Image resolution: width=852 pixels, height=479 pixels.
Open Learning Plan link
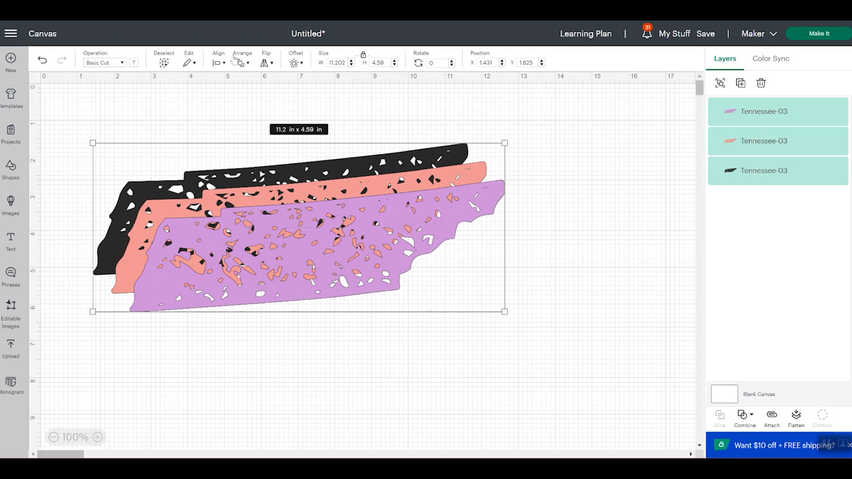coord(586,33)
